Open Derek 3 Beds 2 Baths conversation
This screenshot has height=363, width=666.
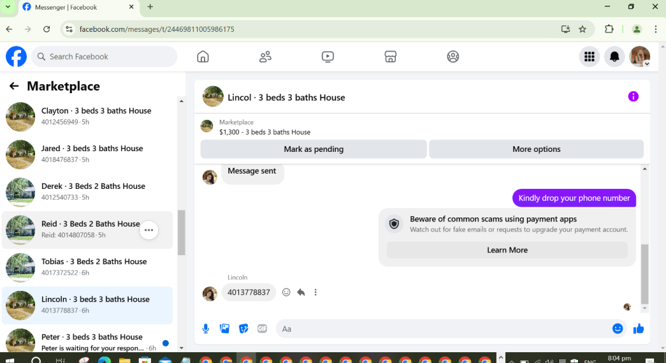(x=87, y=191)
